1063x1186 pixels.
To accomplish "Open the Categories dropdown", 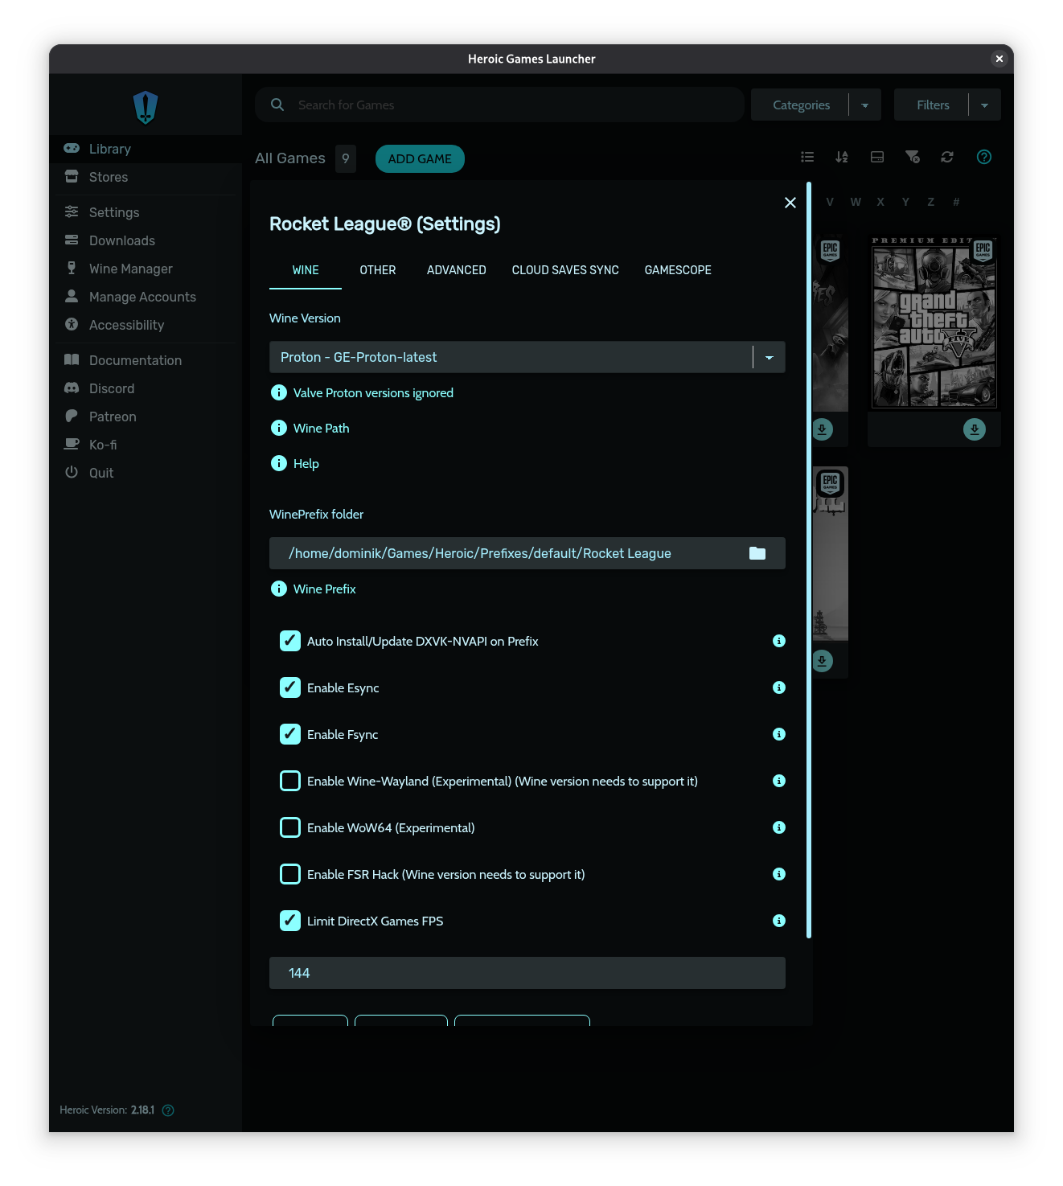I will [816, 105].
